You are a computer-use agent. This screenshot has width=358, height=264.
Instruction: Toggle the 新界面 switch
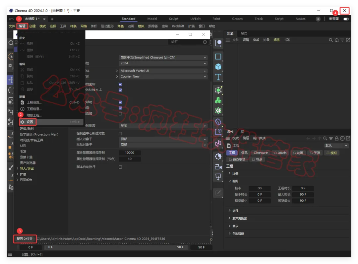point(346,19)
